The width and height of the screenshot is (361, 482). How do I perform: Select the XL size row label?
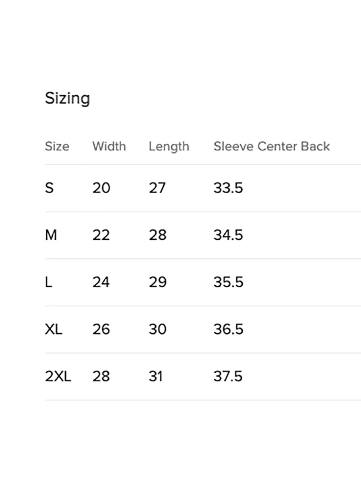54,329
